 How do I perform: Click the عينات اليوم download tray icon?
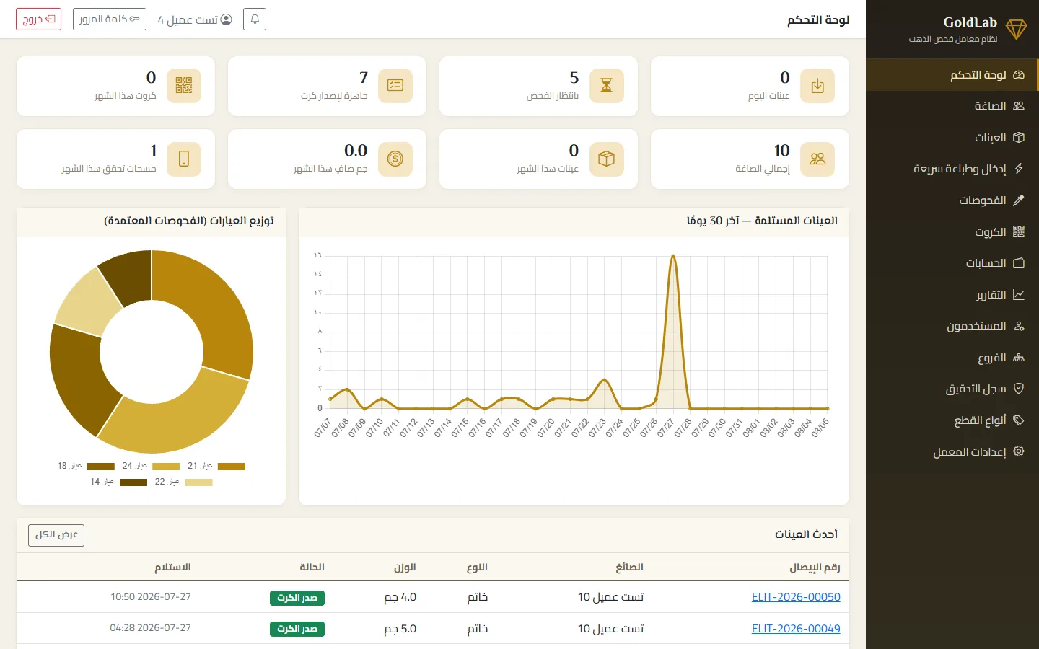[x=817, y=86]
